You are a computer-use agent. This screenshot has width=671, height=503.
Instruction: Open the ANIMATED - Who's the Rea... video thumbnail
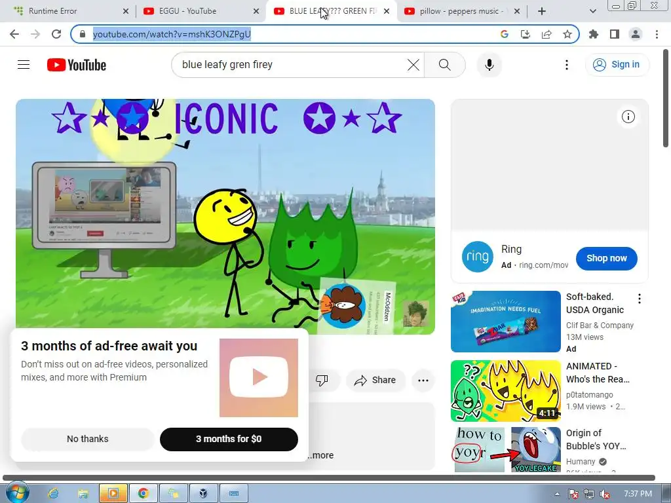point(505,390)
